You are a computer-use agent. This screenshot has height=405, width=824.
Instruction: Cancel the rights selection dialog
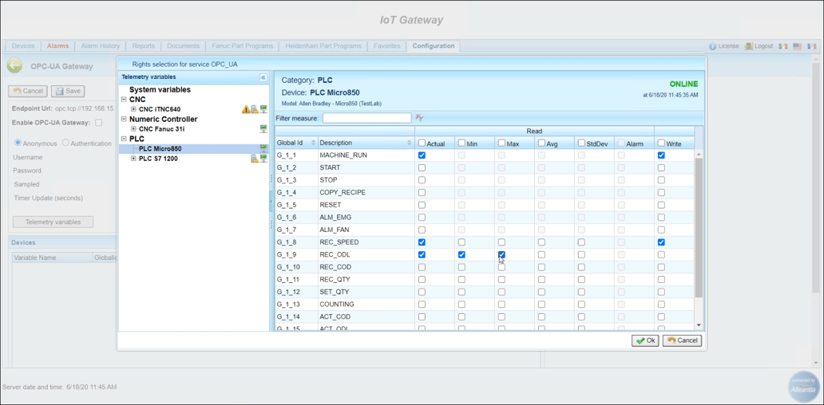tap(682, 340)
